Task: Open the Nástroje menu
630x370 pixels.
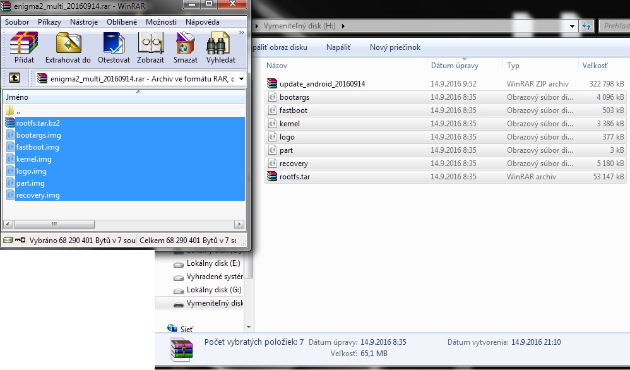Action: [84, 22]
